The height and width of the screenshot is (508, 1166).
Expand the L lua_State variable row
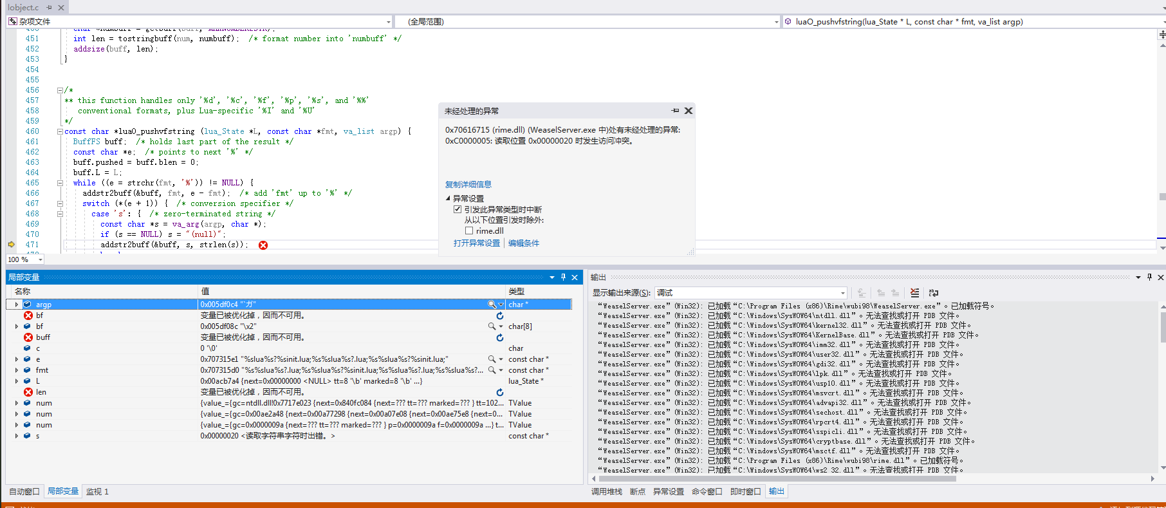17,381
